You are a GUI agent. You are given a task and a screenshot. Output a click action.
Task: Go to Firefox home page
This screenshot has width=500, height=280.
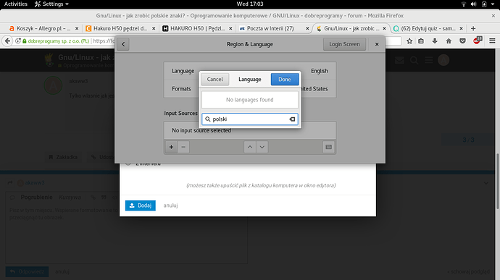tap(449, 41)
